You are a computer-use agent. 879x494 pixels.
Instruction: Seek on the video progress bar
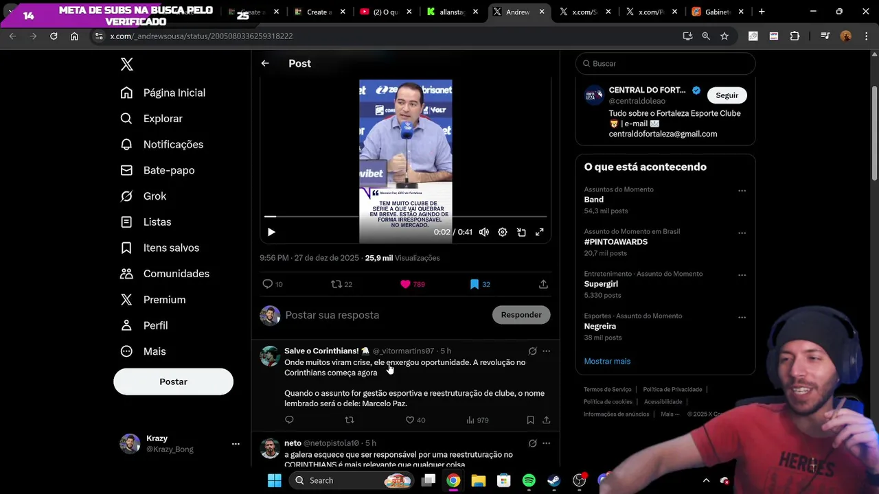pyautogui.click(x=405, y=217)
